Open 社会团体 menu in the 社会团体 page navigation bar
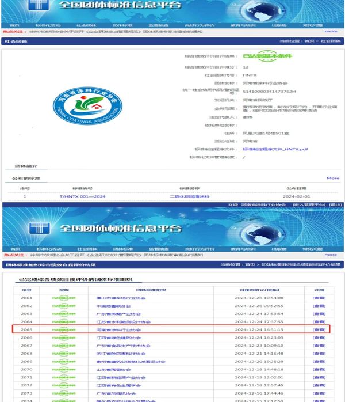This screenshot has width=345, height=402. 86,25
